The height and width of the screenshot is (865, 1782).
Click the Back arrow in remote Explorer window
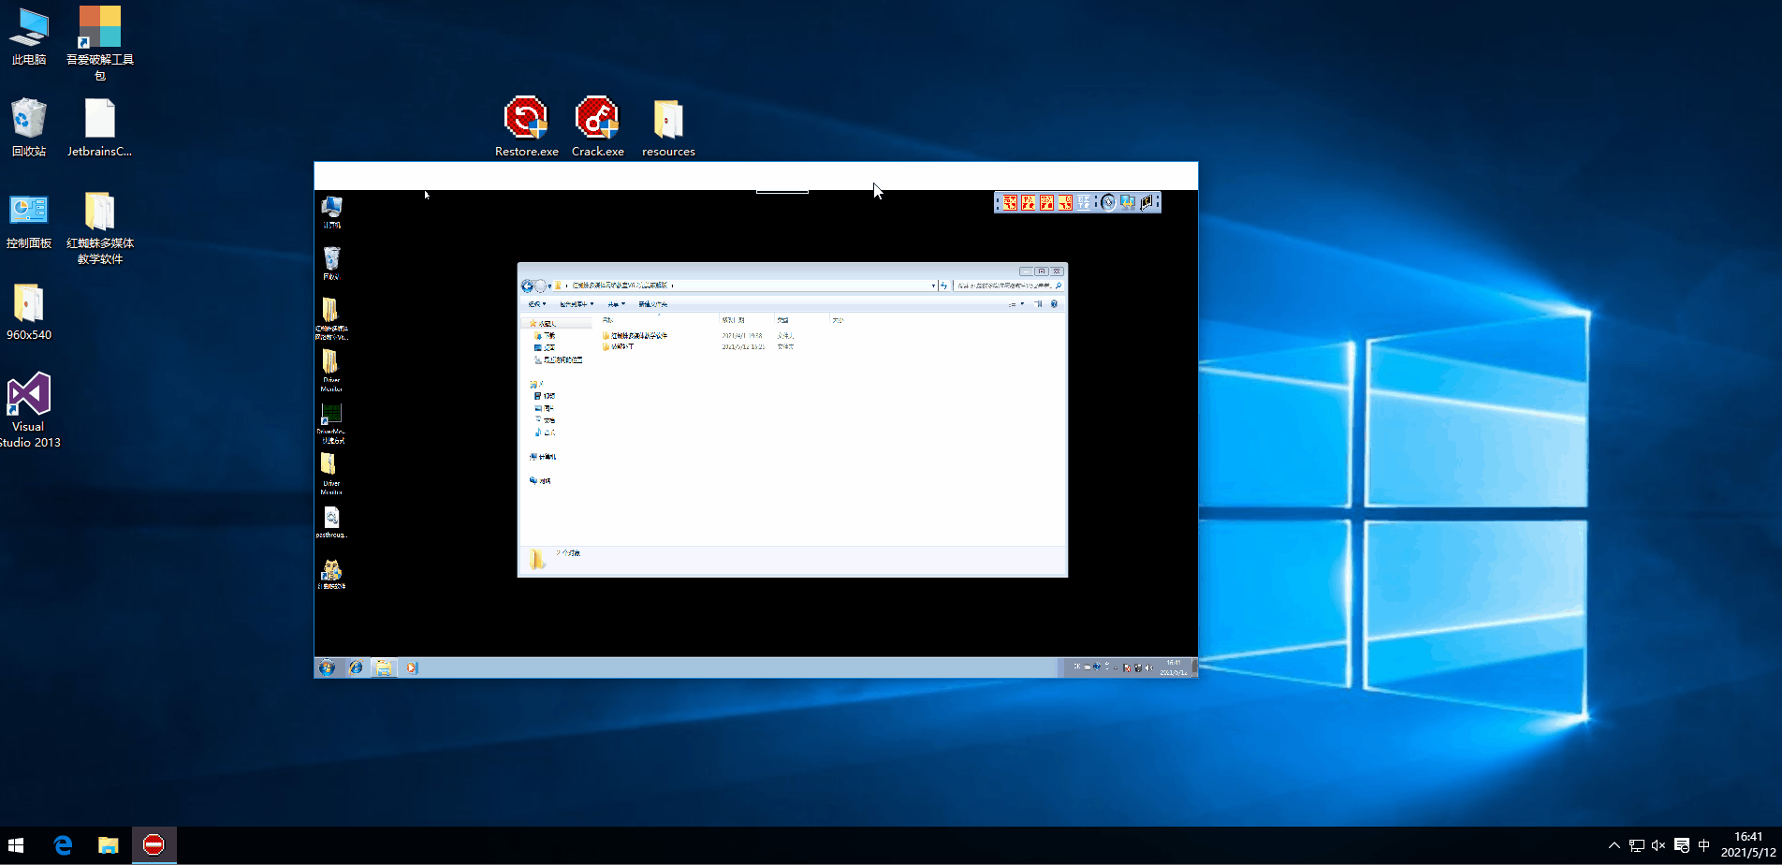527,286
